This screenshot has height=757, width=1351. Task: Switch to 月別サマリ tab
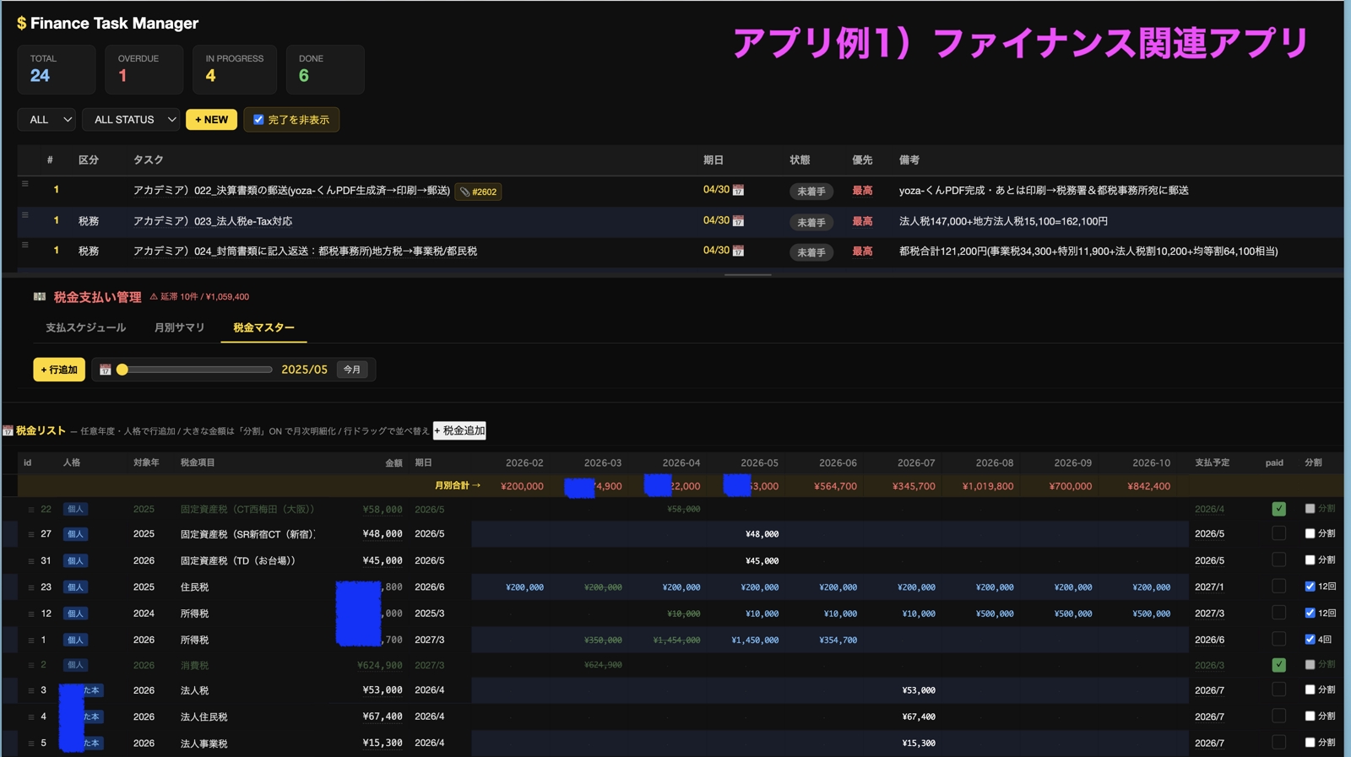[179, 327]
